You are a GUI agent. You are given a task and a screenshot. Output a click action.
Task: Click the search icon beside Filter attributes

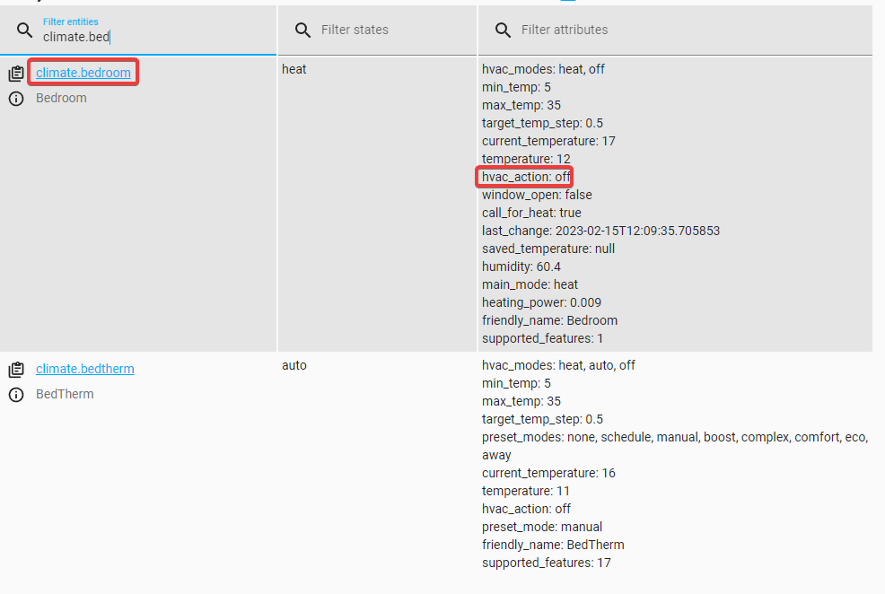(503, 30)
